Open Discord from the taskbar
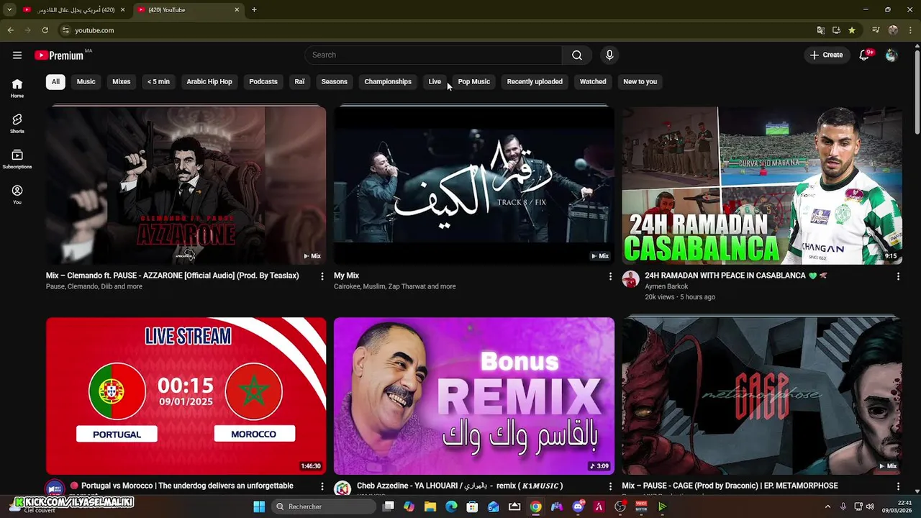 point(578,506)
